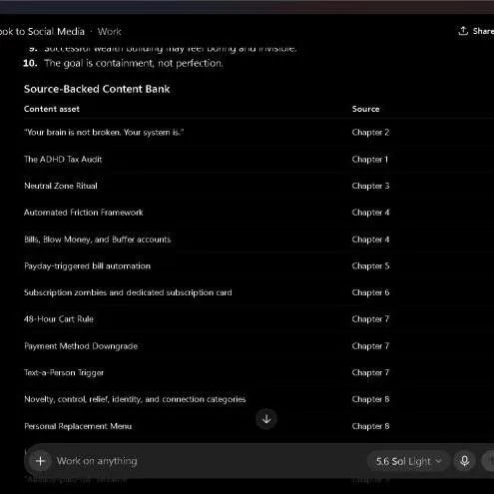
Task: Jump to bottom with down arrow button
Action: (266, 419)
